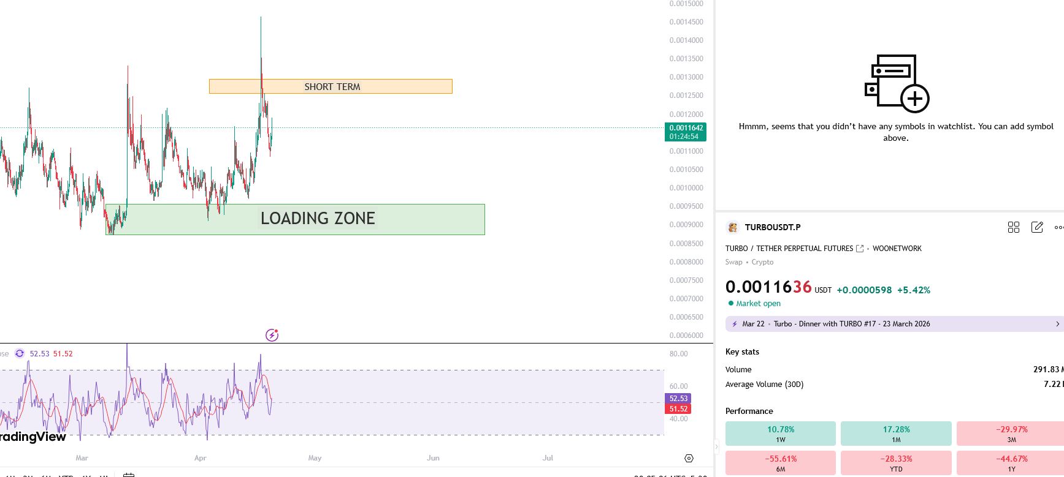The image size is (1064, 477).
Task: Click 0.0010000 on the price scale
Action: click(x=686, y=188)
